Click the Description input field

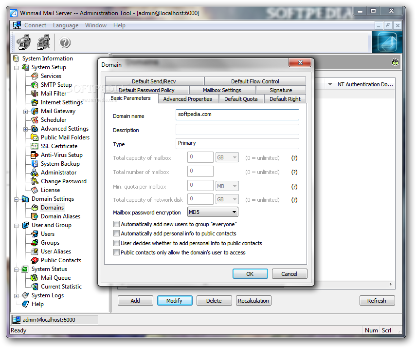(x=237, y=130)
